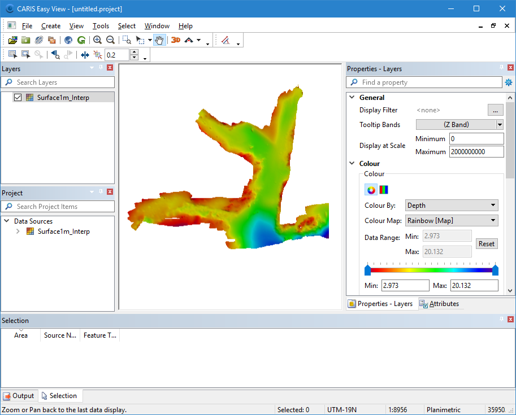This screenshot has height=415, width=516.
Task: Click the Open file folder icon
Action: (x=12, y=40)
